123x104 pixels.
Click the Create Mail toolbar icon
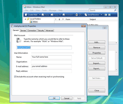coord(26,15)
